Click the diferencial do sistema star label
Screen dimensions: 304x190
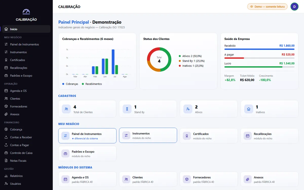click(85, 139)
